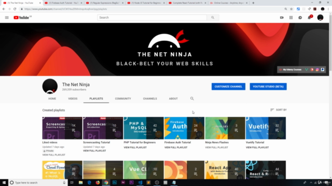Open the notifications bell
This screenshot has width=332, height=186.
coord(309,18)
